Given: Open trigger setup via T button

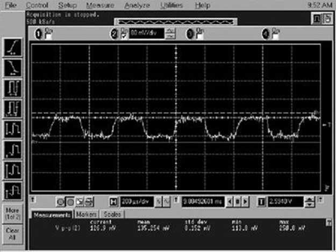Looking at the screenshot, I should 261,202.
